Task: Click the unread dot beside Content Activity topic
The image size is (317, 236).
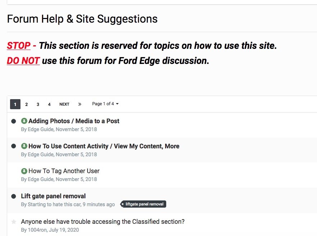Action: (x=14, y=146)
